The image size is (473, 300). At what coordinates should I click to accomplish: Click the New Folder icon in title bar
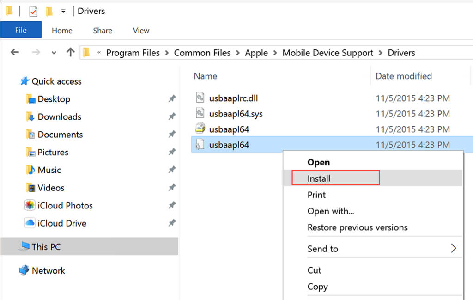tap(49, 11)
